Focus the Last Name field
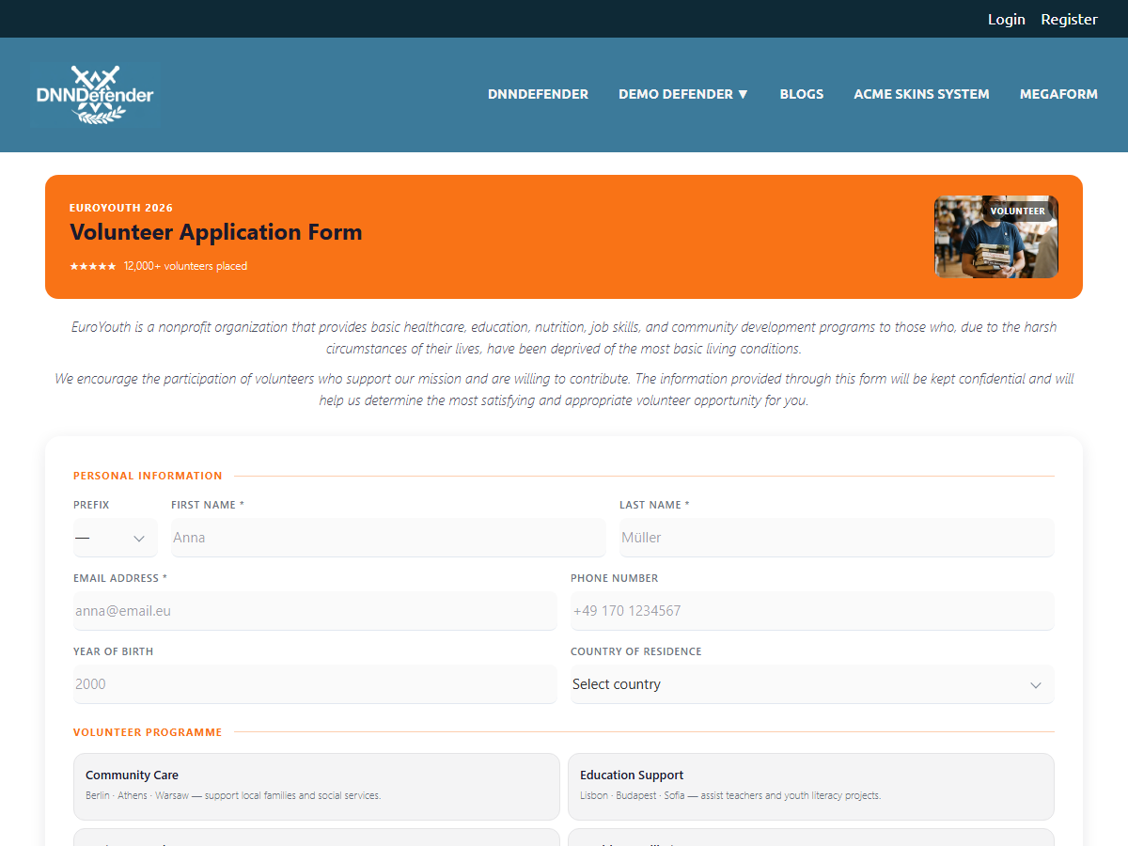 pos(837,538)
